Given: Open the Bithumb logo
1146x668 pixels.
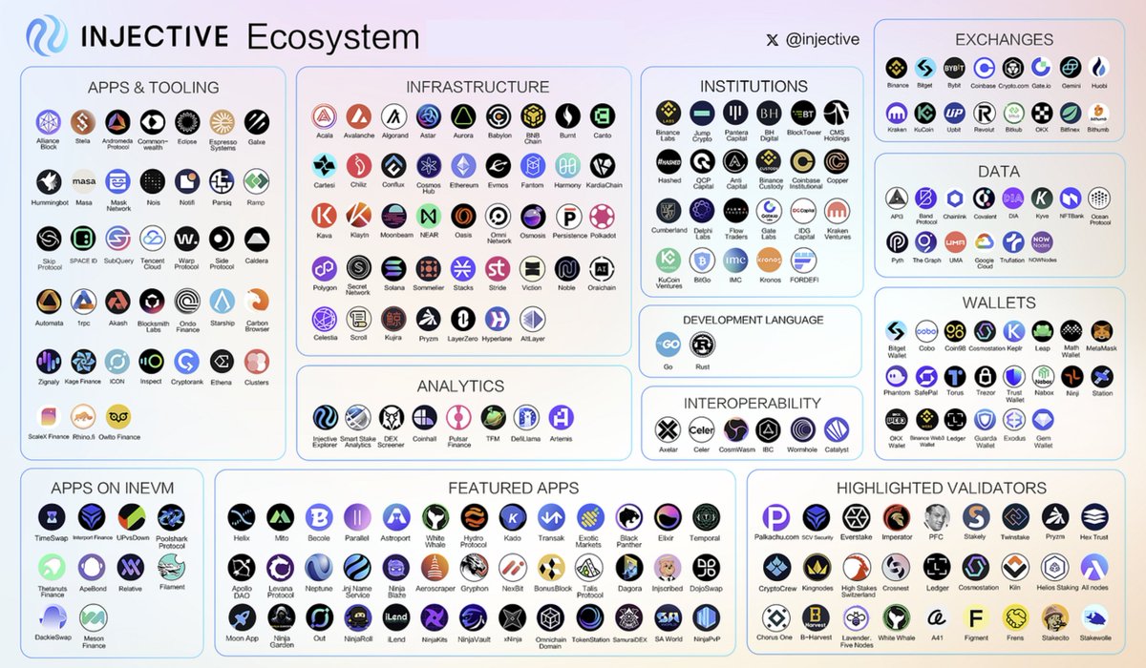Looking at the screenshot, I should click(1097, 113).
